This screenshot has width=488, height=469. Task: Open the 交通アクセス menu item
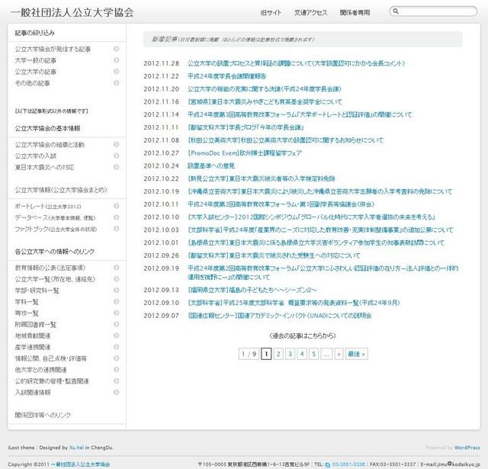point(312,13)
